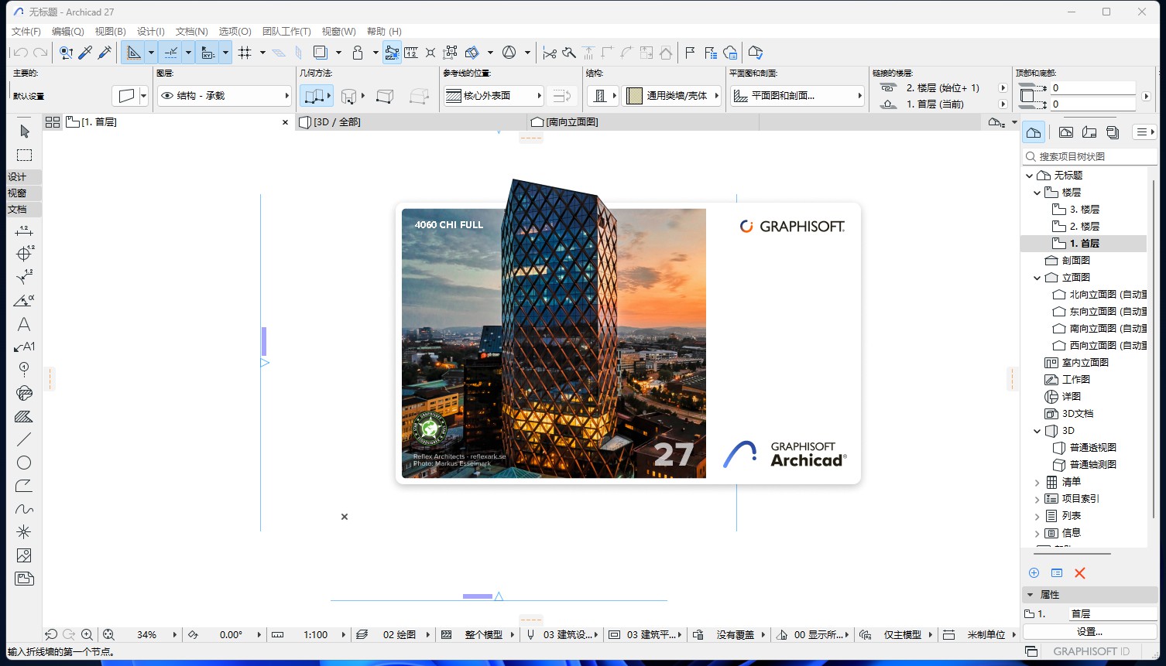Click the 设置... button
The width and height of the screenshot is (1166, 666).
coord(1089,631)
